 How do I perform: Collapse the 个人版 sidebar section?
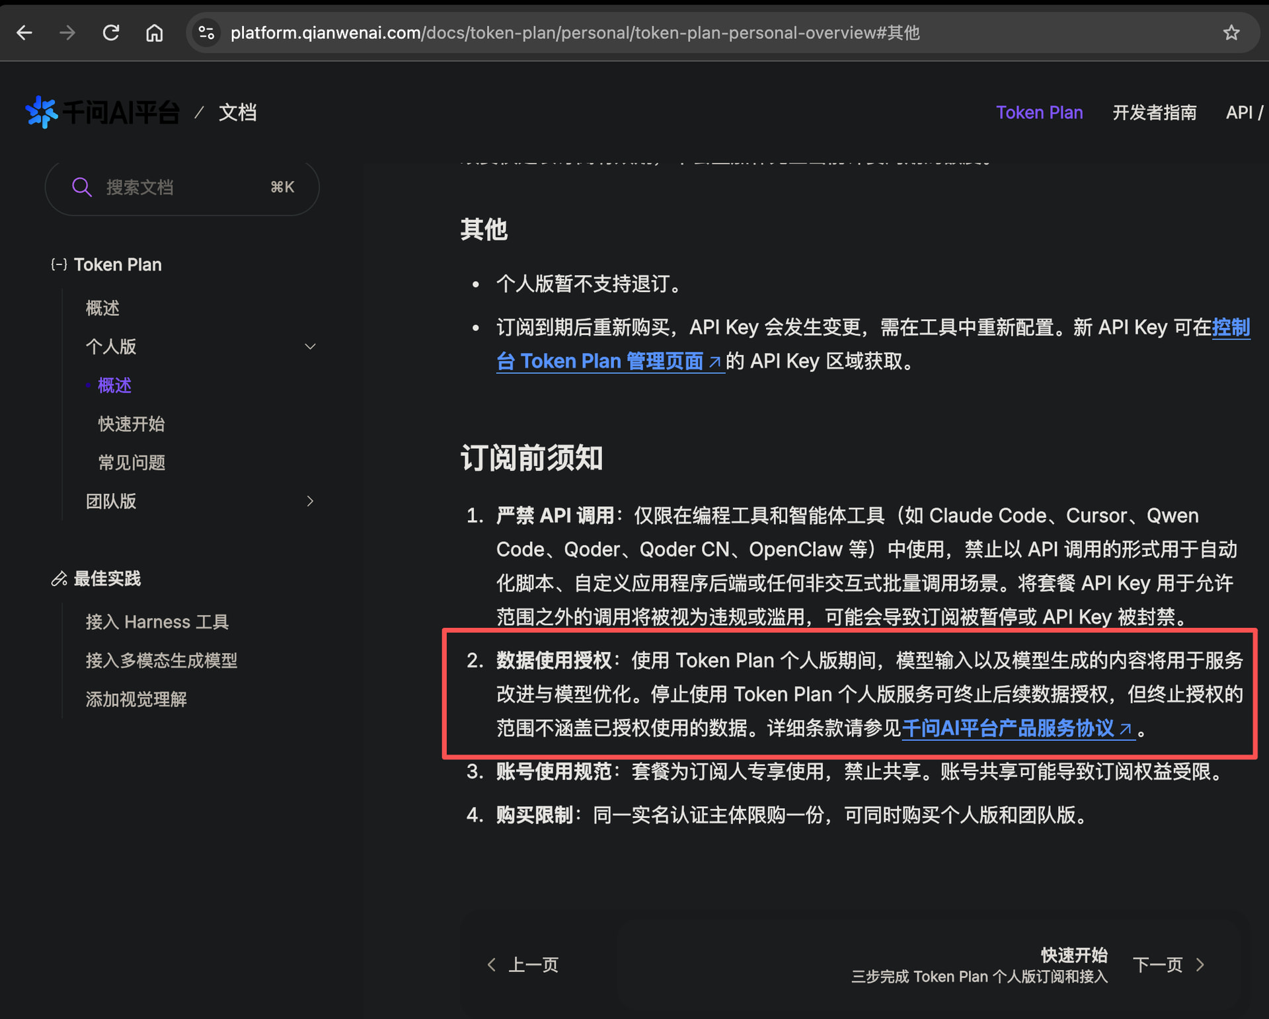310,346
